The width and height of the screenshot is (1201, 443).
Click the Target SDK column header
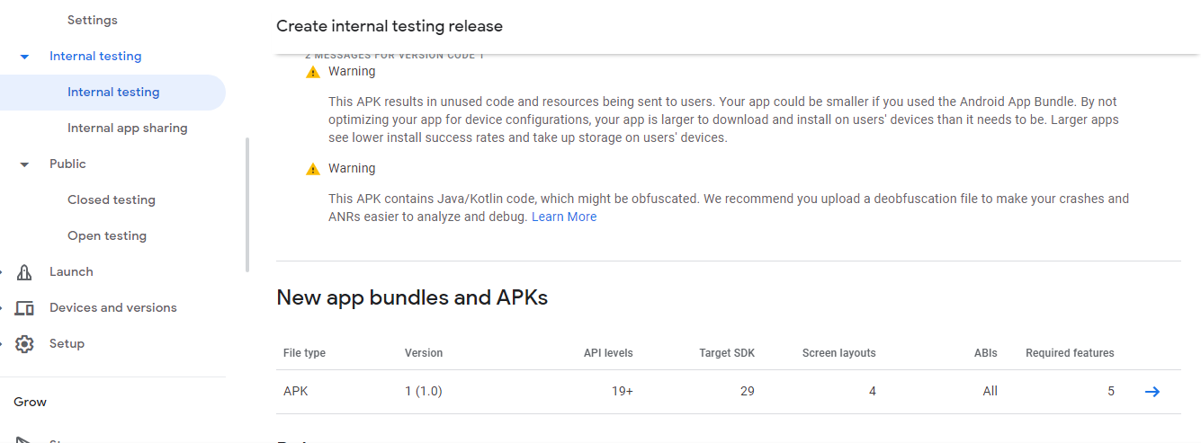point(727,353)
